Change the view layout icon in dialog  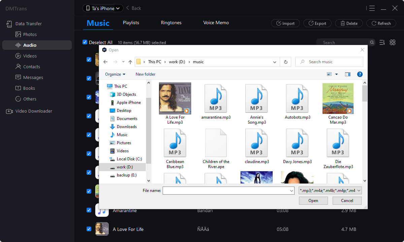[x=329, y=74]
